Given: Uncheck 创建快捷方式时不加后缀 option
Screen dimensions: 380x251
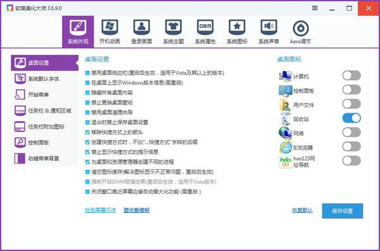Looking at the screenshot, I should point(87,142).
